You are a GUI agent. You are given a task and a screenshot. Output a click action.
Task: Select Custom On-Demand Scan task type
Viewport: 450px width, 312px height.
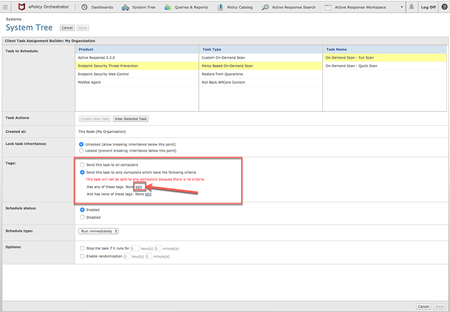[x=261, y=57]
